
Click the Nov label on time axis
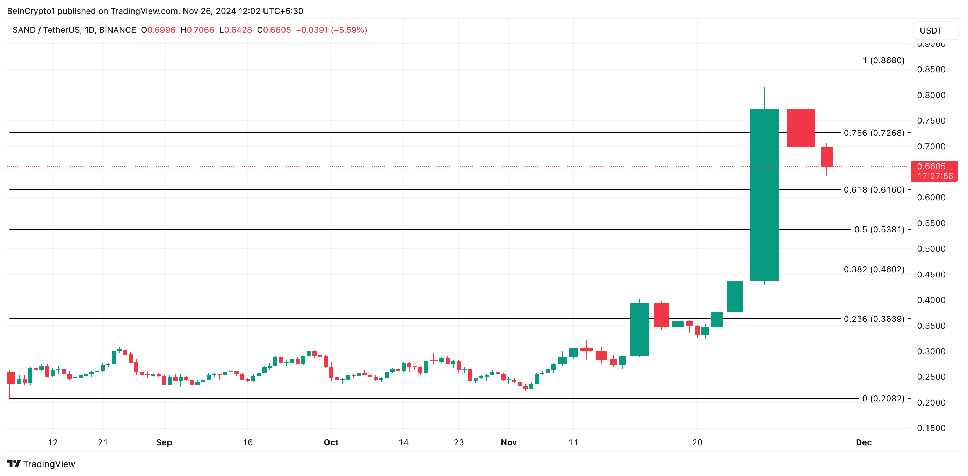click(509, 442)
